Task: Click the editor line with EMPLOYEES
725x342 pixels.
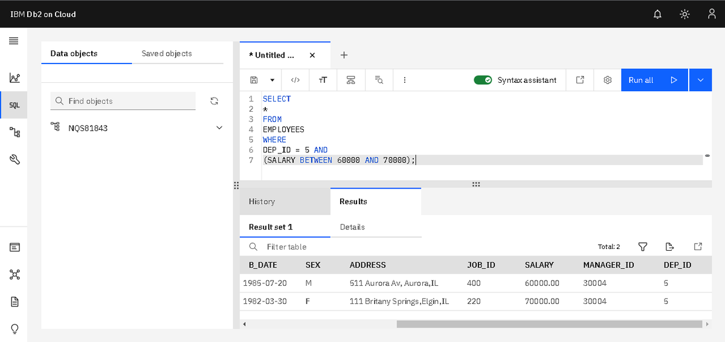Action: 283,129
